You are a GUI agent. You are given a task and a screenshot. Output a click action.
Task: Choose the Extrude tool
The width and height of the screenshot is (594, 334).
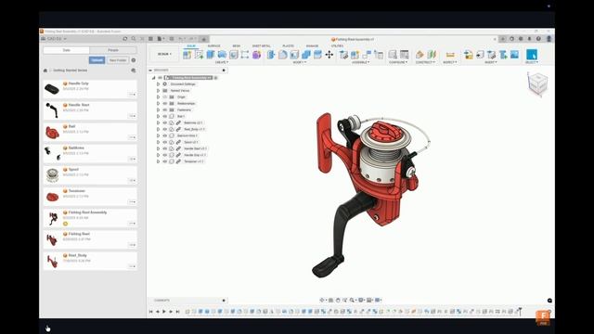point(211,55)
